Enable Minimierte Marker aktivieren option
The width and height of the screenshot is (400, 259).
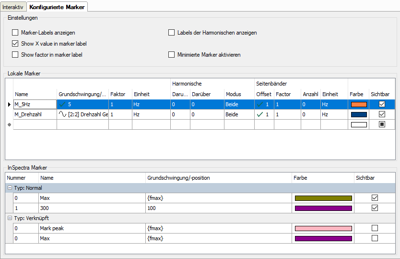pyautogui.click(x=172, y=55)
